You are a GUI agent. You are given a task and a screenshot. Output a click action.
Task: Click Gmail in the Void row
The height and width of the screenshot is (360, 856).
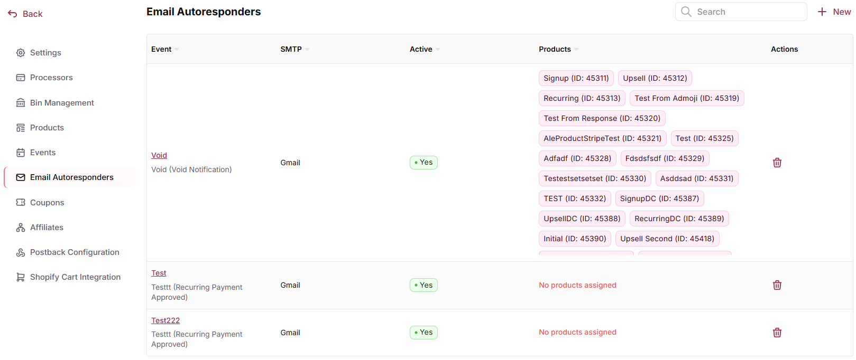(290, 163)
